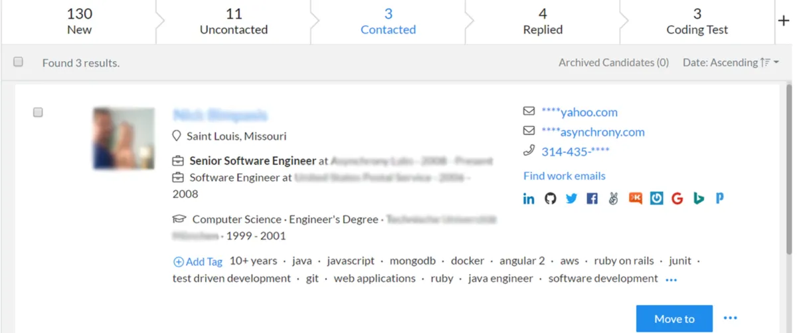Click the candidate's profile photo thumbnail
This screenshot has width=797, height=333.
click(124, 138)
